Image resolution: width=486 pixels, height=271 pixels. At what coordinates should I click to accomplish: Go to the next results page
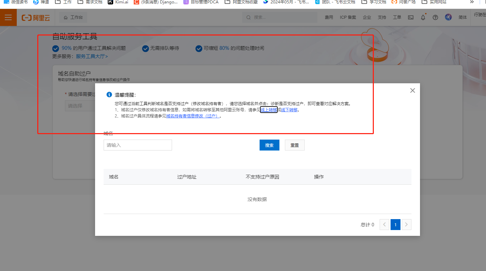pos(407,225)
